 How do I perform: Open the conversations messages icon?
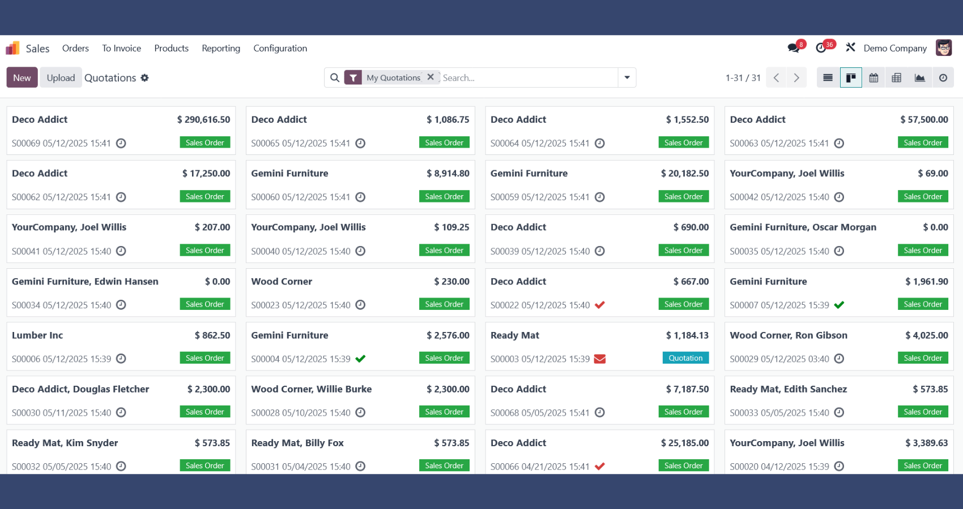[x=794, y=48]
